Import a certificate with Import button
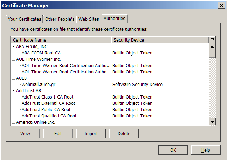Screen dimensions: 227x160 point(91,133)
